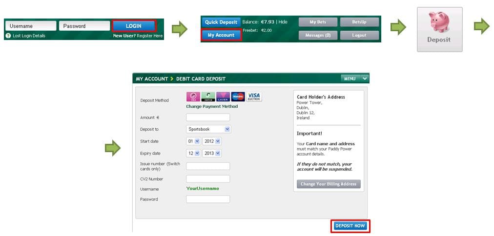494x236 pixels.
Task: Click the DEPOSIT NOW button
Action: 350,226
